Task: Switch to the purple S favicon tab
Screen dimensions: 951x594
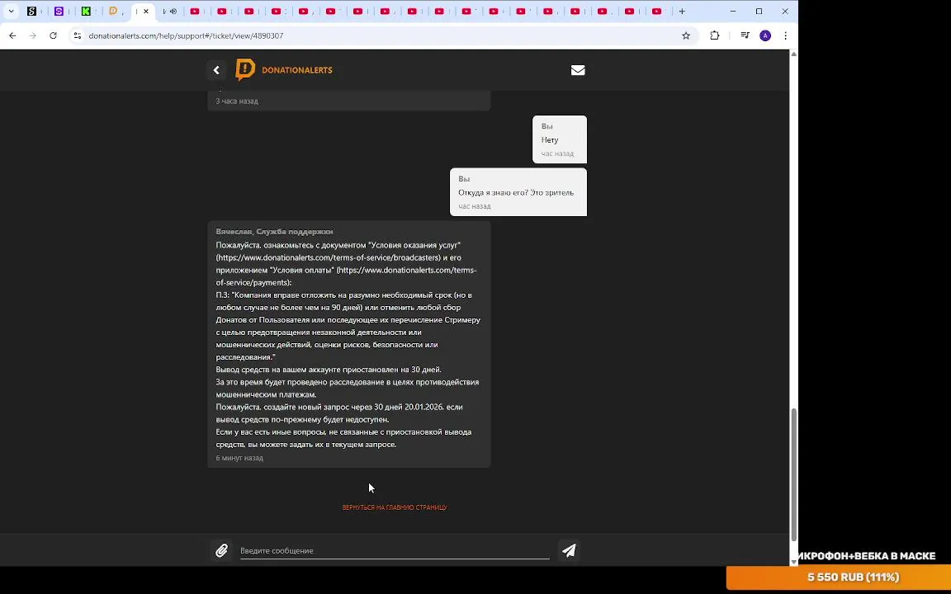Action: point(59,11)
